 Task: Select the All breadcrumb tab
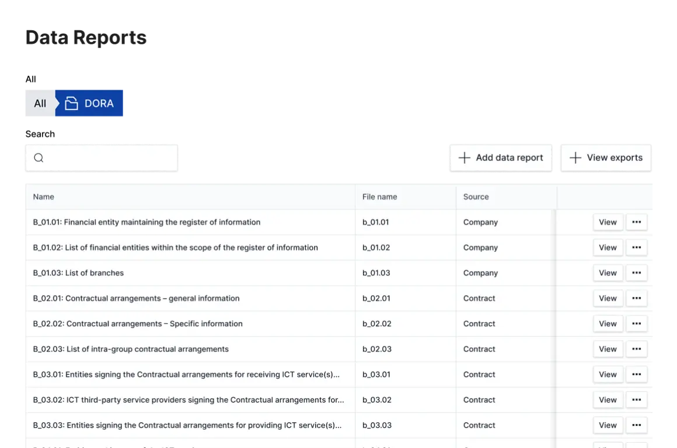(40, 103)
